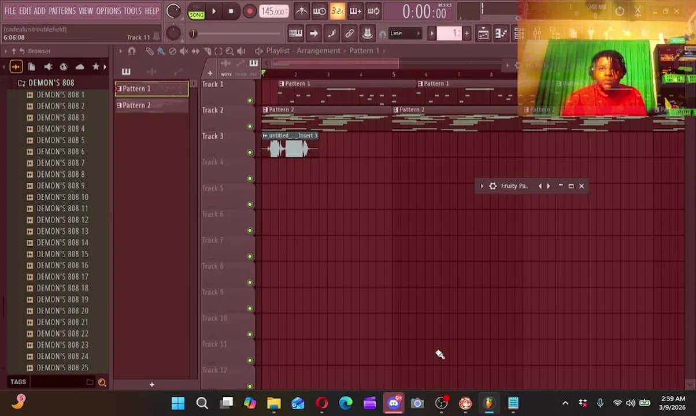Show the channel rack/mixer view icon
696x416 pixels.
501,34
